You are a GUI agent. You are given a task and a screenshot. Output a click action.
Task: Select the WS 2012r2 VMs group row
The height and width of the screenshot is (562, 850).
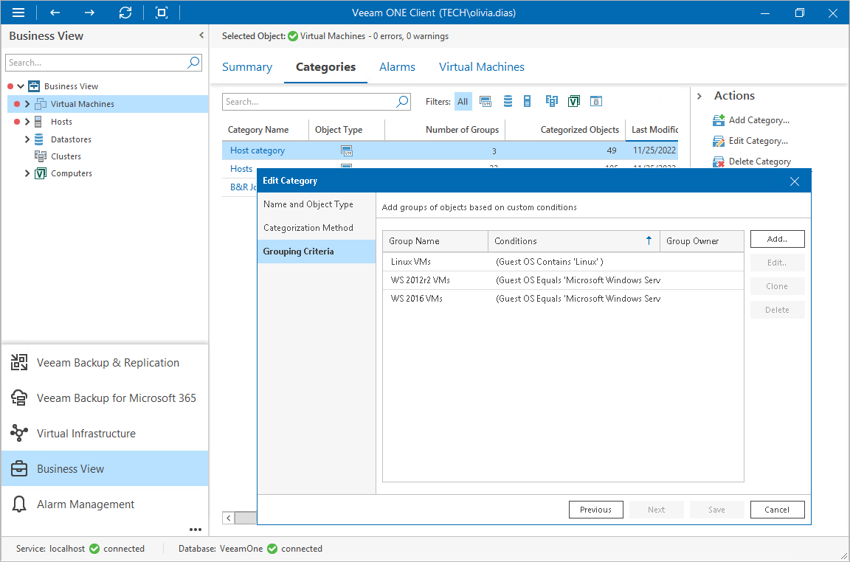click(x=563, y=280)
